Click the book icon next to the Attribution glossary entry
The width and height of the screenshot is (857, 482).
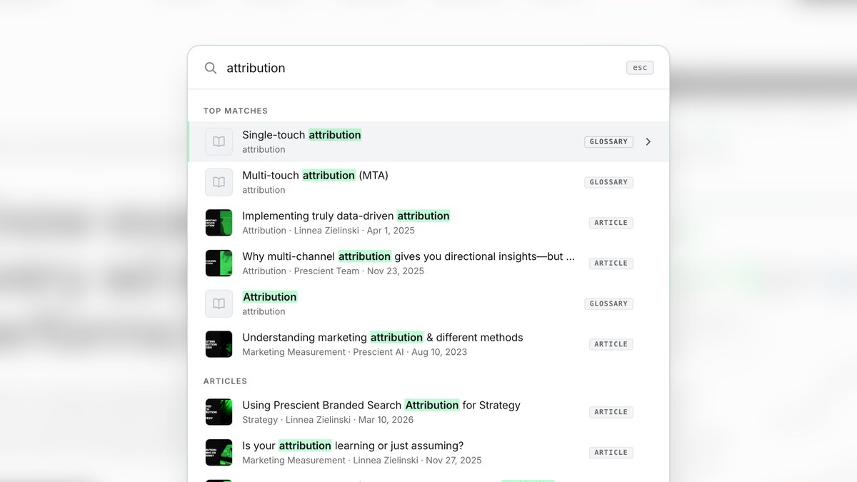pos(219,303)
